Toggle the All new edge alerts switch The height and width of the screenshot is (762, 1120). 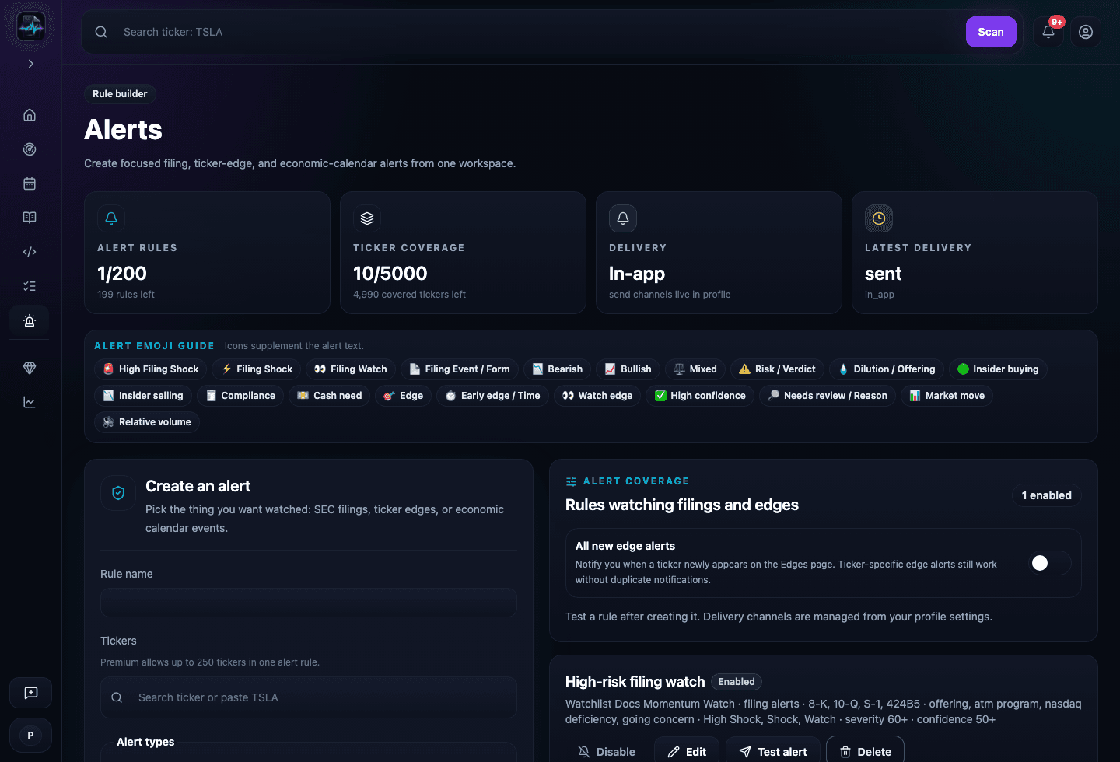pyautogui.click(x=1048, y=563)
